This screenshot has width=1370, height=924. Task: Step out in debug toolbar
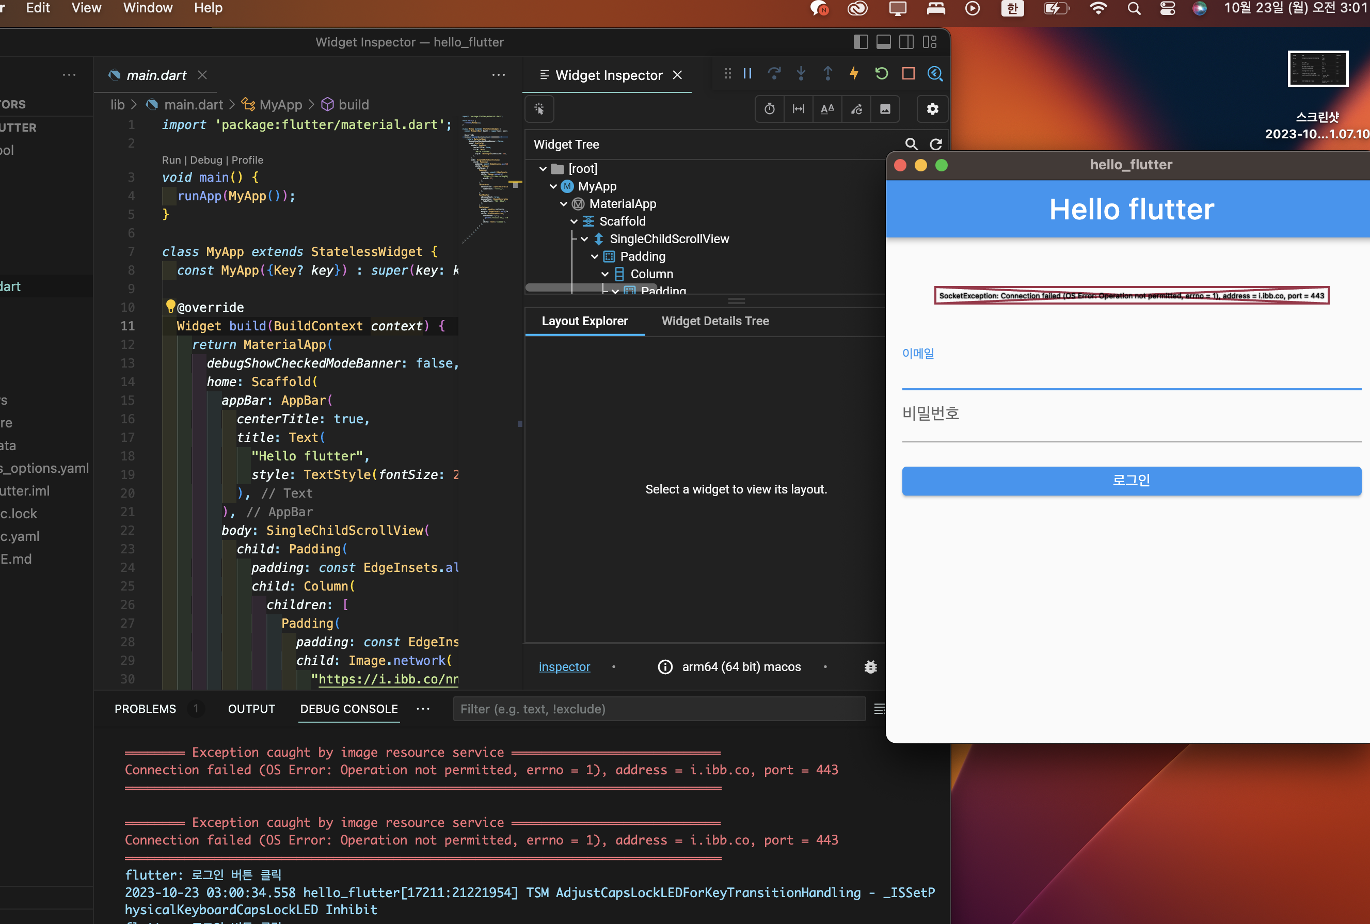[x=827, y=74]
